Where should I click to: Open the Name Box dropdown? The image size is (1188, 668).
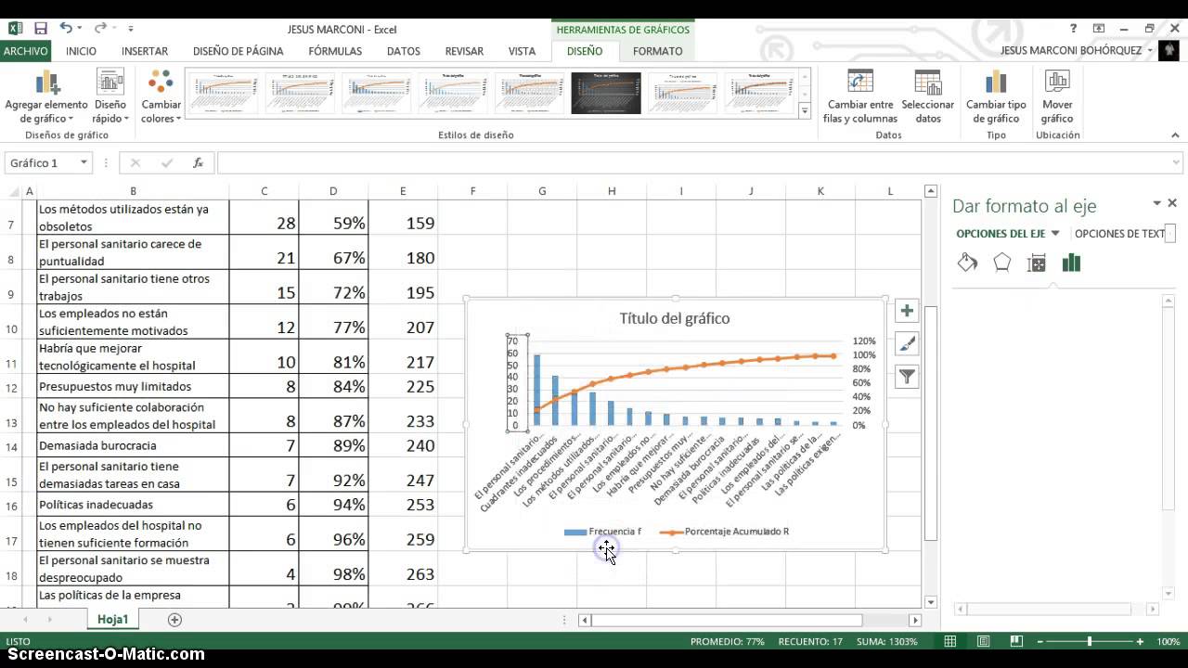(x=84, y=162)
